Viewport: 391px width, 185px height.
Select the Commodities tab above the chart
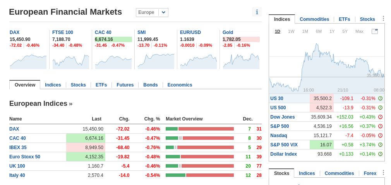pos(314,19)
